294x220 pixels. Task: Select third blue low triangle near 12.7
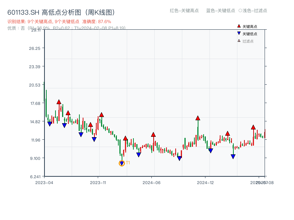81,135
